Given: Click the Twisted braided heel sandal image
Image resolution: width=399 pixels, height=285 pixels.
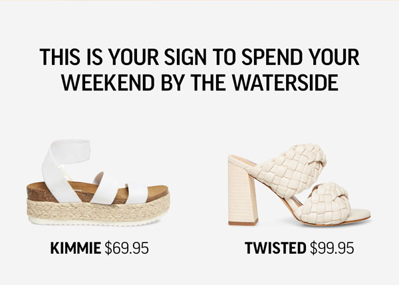Looking at the screenshot, I should (299, 185).
